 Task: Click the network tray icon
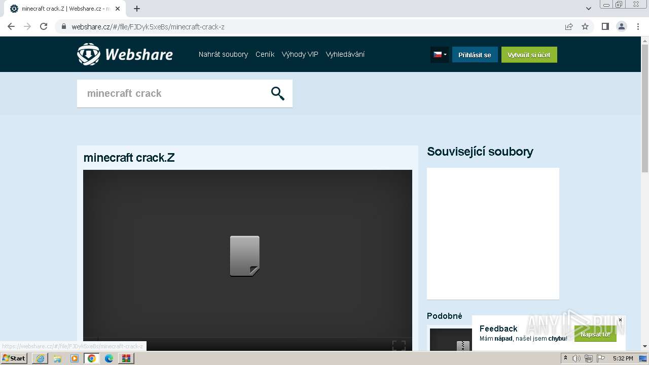point(589,358)
